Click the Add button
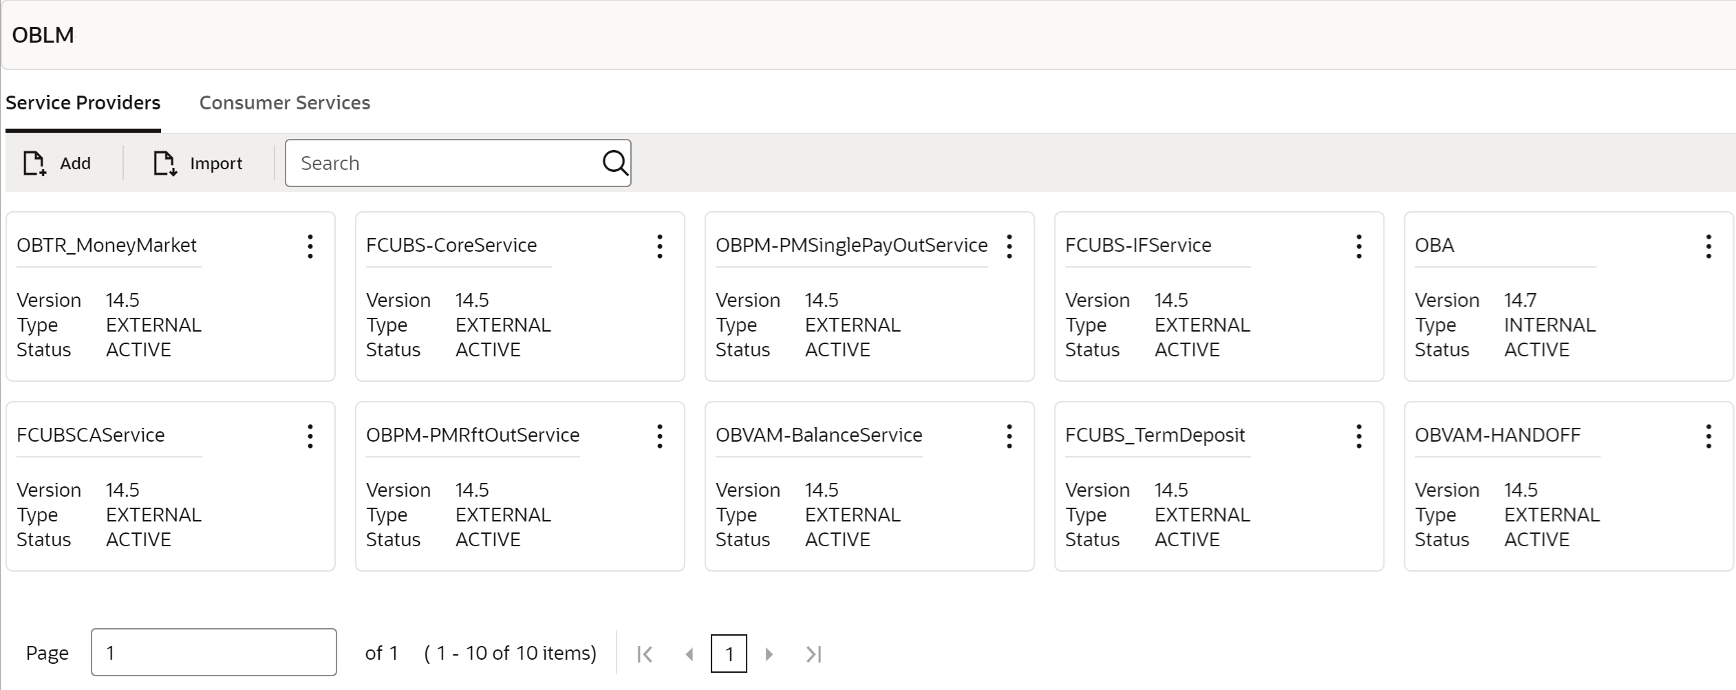The image size is (1736, 690). tap(58, 164)
